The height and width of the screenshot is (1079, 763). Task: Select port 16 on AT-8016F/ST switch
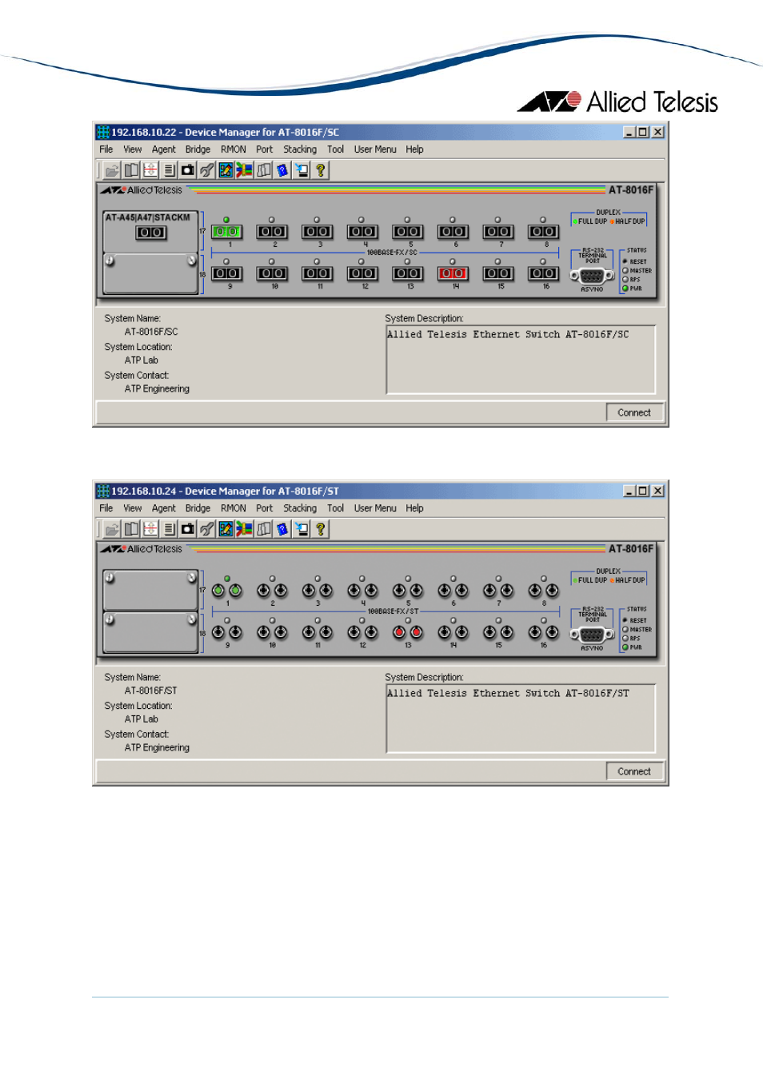pyautogui.click(x=543, y=632)
